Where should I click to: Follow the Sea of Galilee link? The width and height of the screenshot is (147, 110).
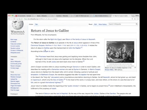coord(58,80)
